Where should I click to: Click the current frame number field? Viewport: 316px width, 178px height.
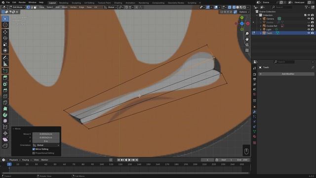point(207,160)
